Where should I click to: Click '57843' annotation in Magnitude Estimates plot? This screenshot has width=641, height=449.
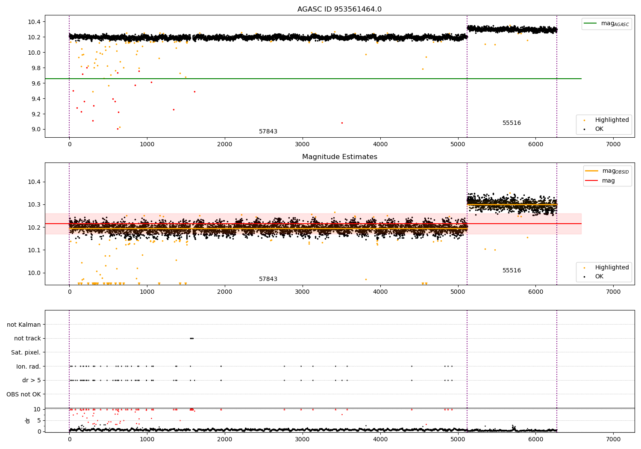[268, 279]
